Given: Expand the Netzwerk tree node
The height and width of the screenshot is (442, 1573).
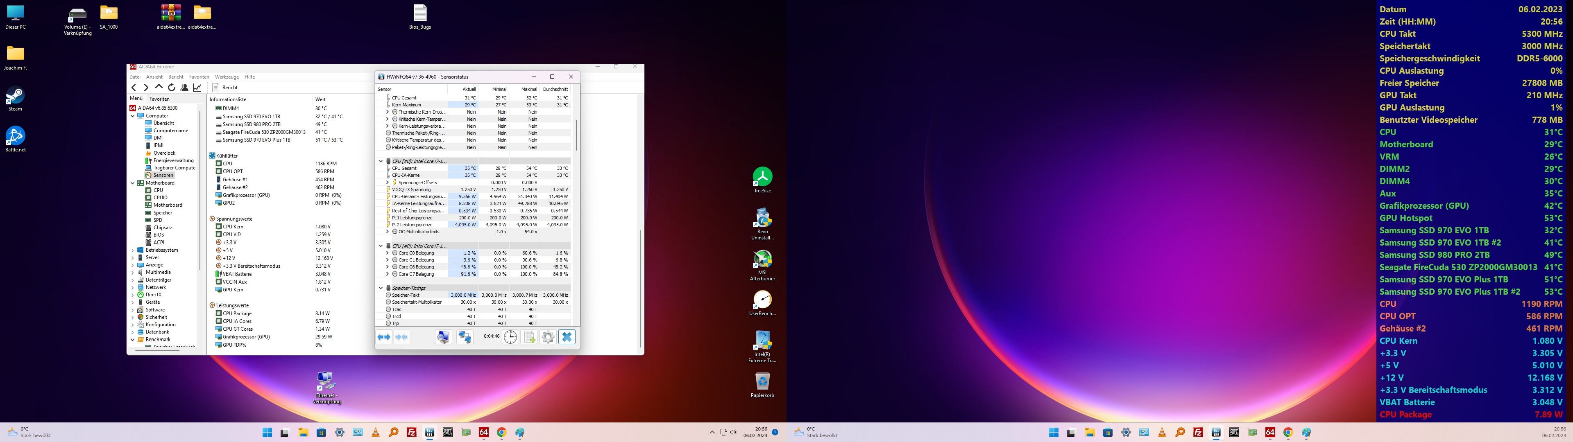Looking at the screenshot, I should (x=132, y=288).
